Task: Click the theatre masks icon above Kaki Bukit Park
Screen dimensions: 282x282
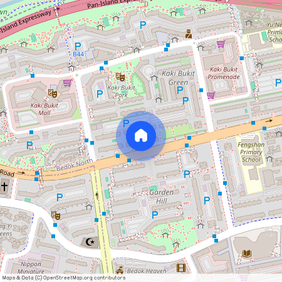Action: pos(120,77)
